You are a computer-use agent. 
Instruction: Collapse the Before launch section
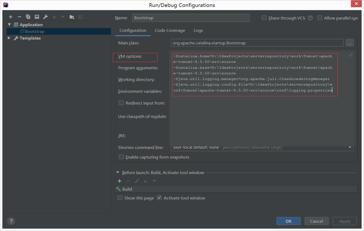coord(118,173)
